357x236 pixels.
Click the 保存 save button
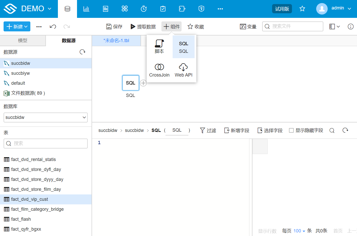(114, 26)
